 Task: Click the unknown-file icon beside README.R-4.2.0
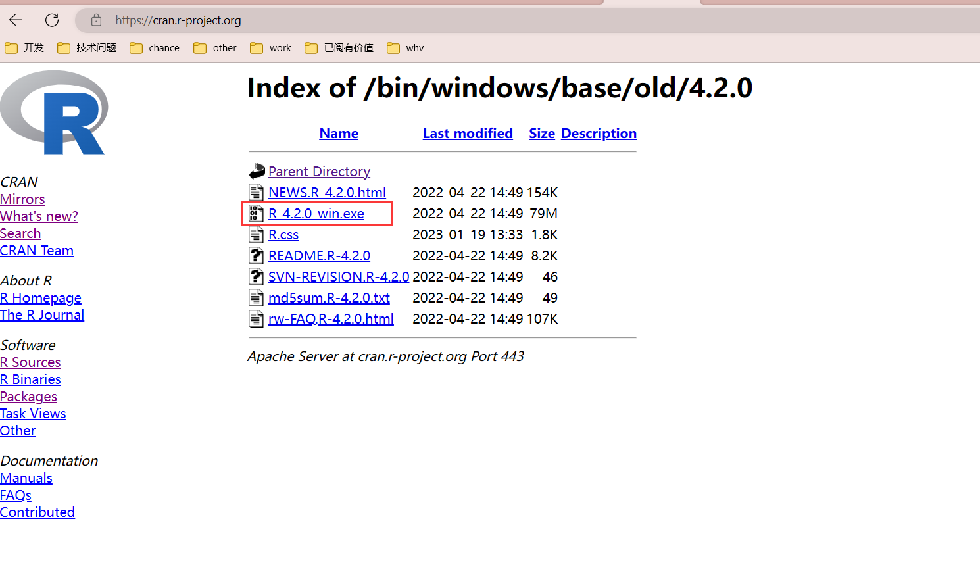[257, 255]
